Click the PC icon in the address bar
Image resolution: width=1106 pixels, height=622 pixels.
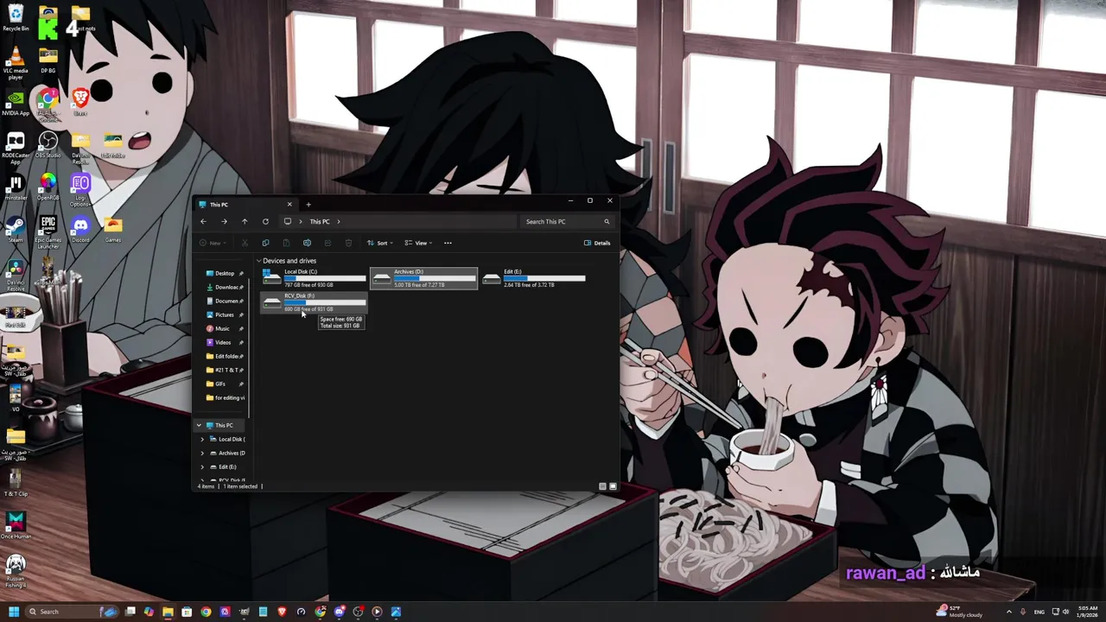point(288,221)
